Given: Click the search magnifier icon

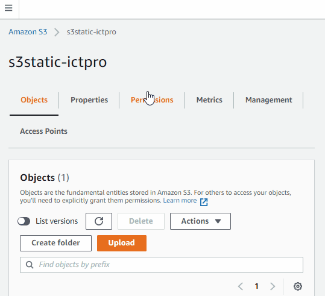Looking at the screenshot, I should pos(30,265).
